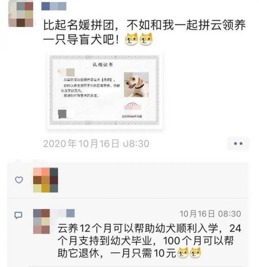Tap the pink stamp seal on certificate

coord(133,106)
